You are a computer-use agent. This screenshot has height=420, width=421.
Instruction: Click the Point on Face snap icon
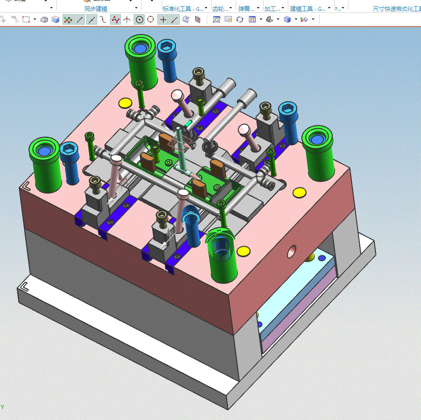click(186, 19)
